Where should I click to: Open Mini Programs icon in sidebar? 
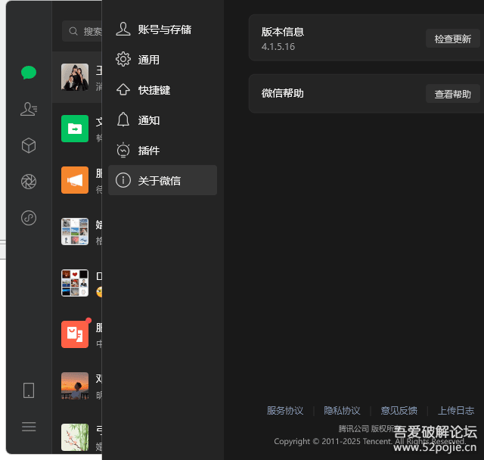[x=29, y=218]
